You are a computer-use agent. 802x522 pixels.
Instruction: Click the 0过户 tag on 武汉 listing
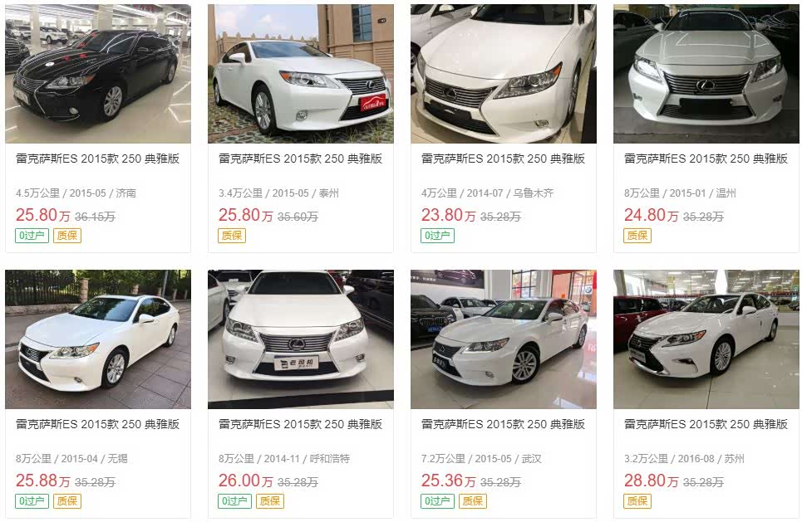tap(437, 501)
